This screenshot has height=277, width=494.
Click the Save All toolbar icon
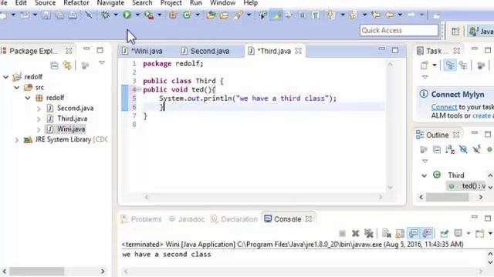coord(59,15)
